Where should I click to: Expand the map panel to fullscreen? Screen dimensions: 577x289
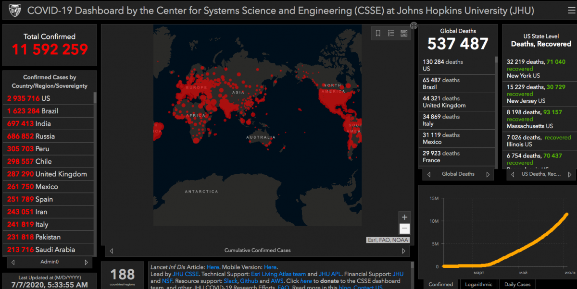pos(414,25)
